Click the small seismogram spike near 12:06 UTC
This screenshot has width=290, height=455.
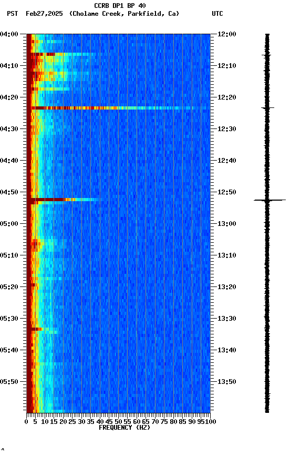[x=266, y=55]
